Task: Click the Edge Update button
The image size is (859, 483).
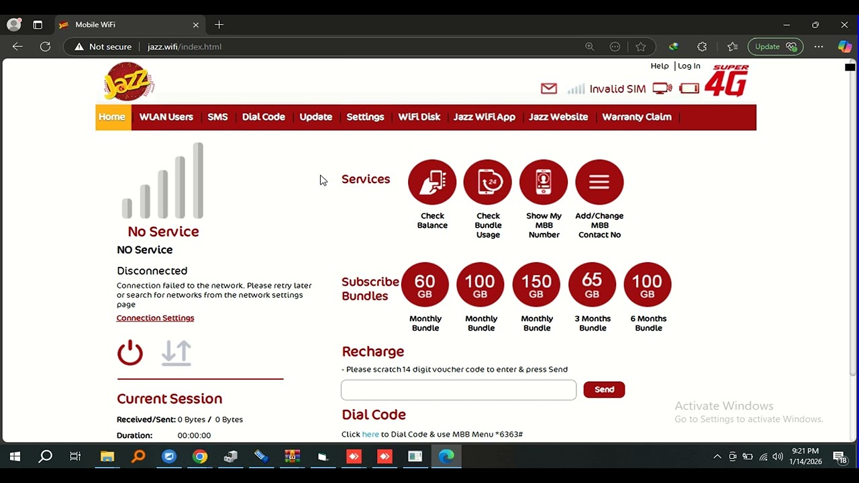Action: 775,47
